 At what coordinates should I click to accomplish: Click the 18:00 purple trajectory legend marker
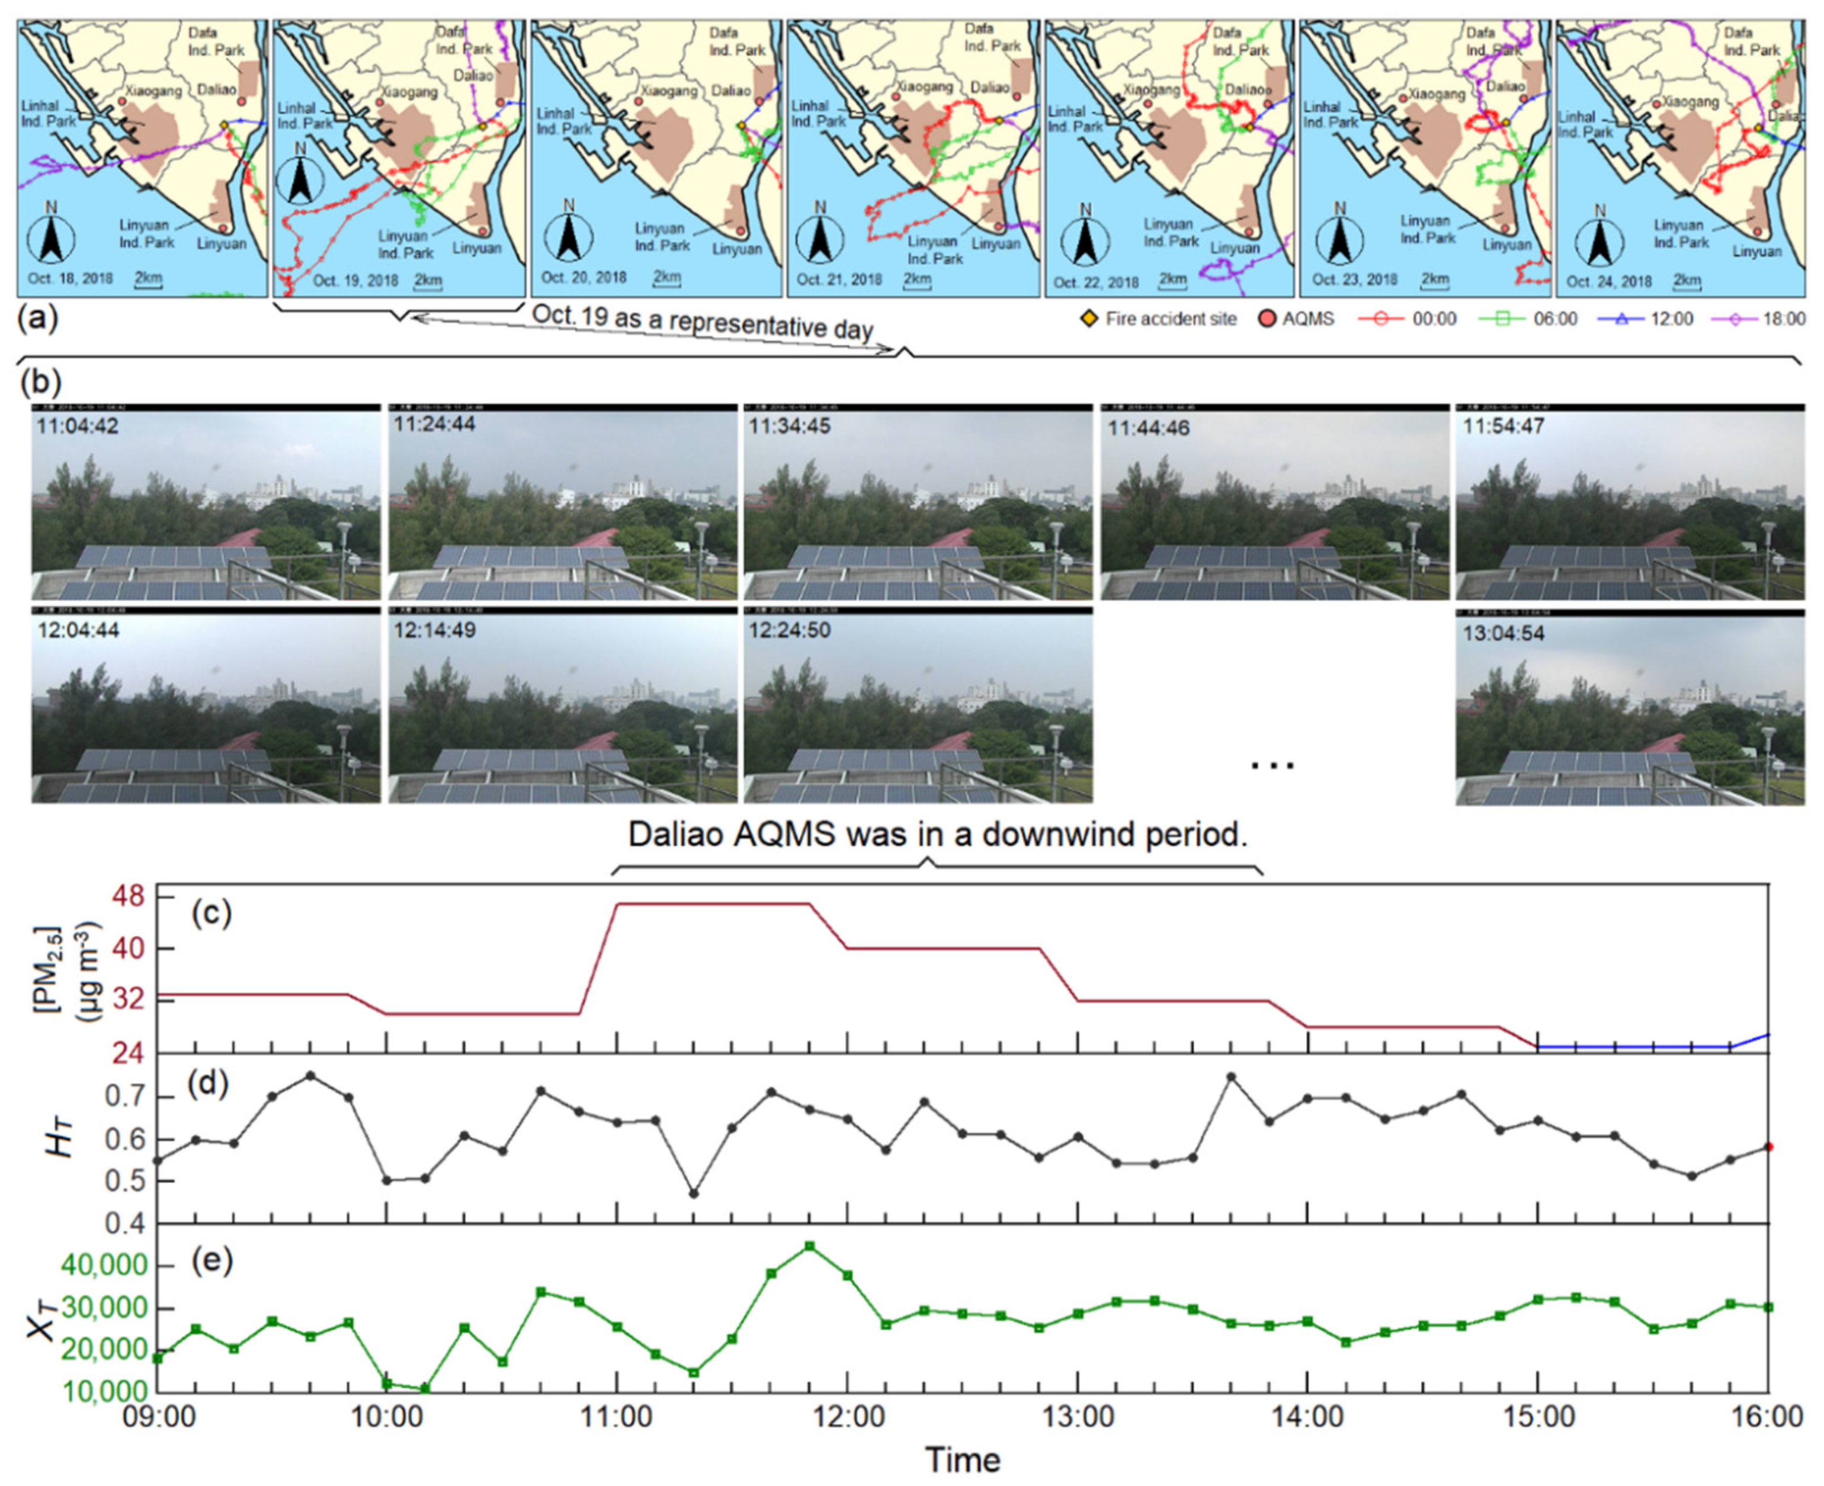1735,319
